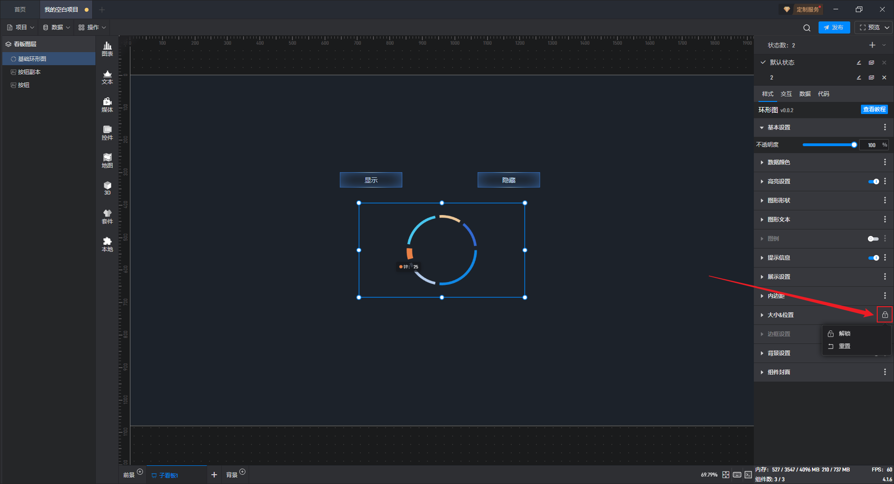Open the 控件 controls icon
Viewport: 894px width, 484px height.
coord(107,133)
